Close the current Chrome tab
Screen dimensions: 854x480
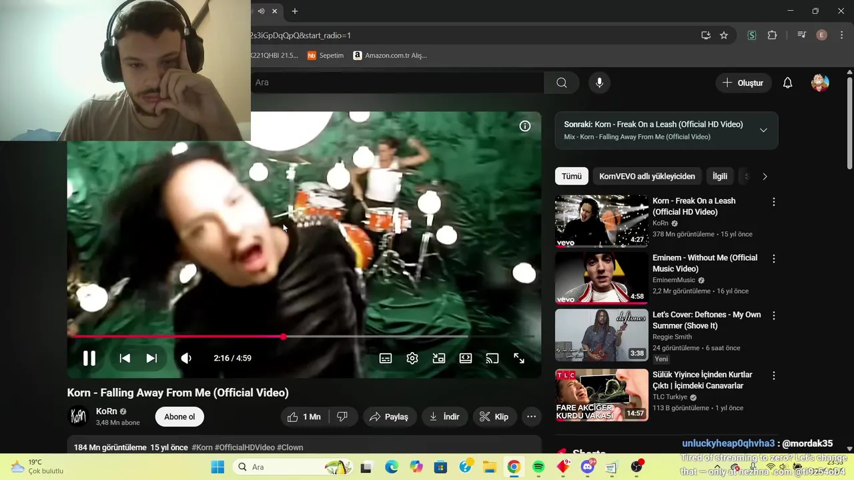(x=274, y=11)
